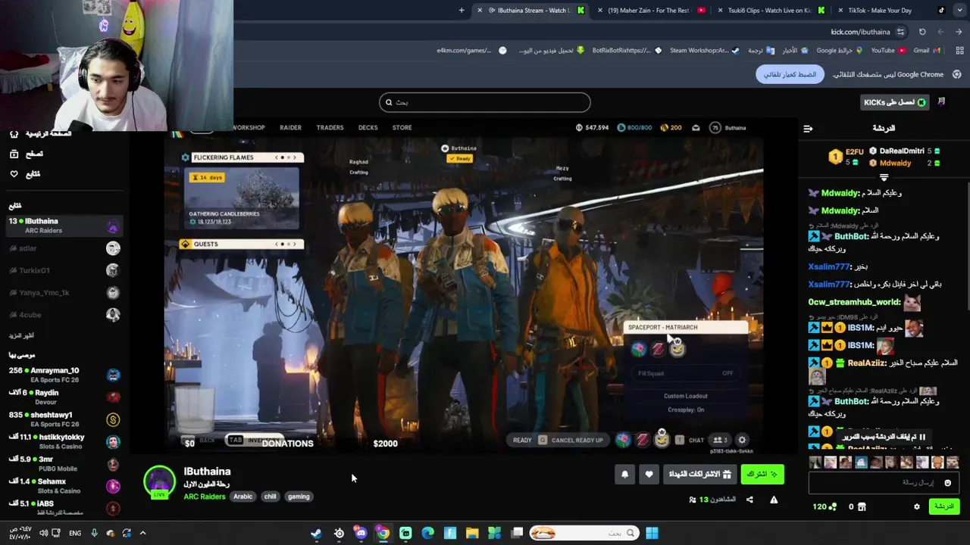
Task: Click the browse icon in Kick sidebar
Action: pyautogui.click(x=14, y=154)
